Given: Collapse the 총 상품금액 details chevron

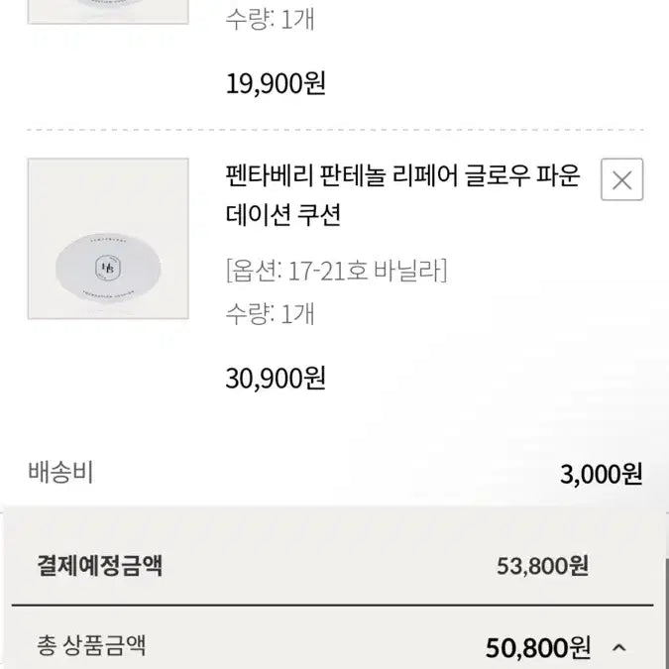Looking at the screenshot, I should [619, 648].
